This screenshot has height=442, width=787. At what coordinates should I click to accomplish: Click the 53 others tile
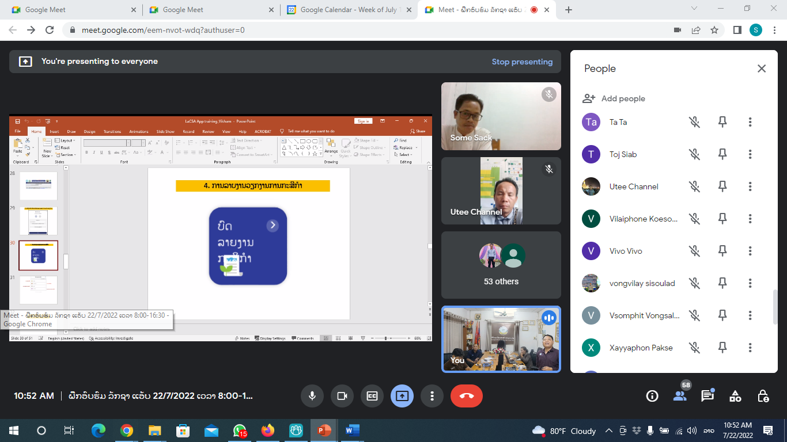(x=501, y=265)
